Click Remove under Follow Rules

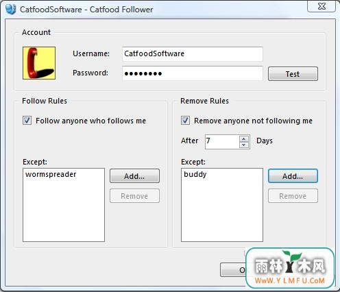coord(134,196)
